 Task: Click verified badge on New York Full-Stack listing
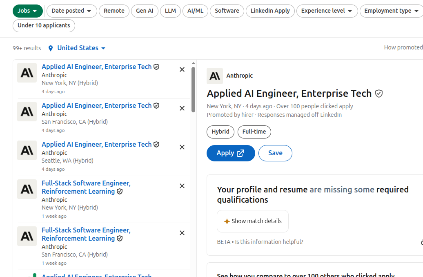click(x=120, y=192)
